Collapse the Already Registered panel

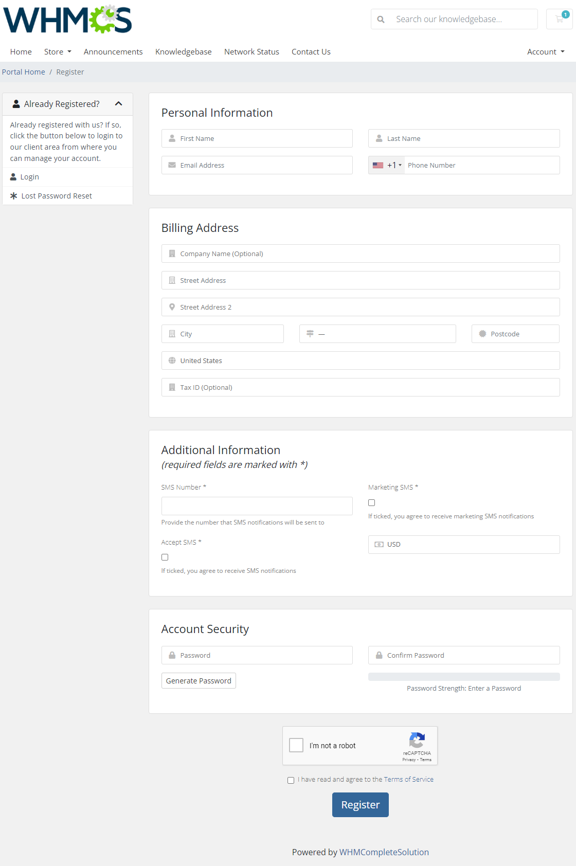[x=119, y=104]
